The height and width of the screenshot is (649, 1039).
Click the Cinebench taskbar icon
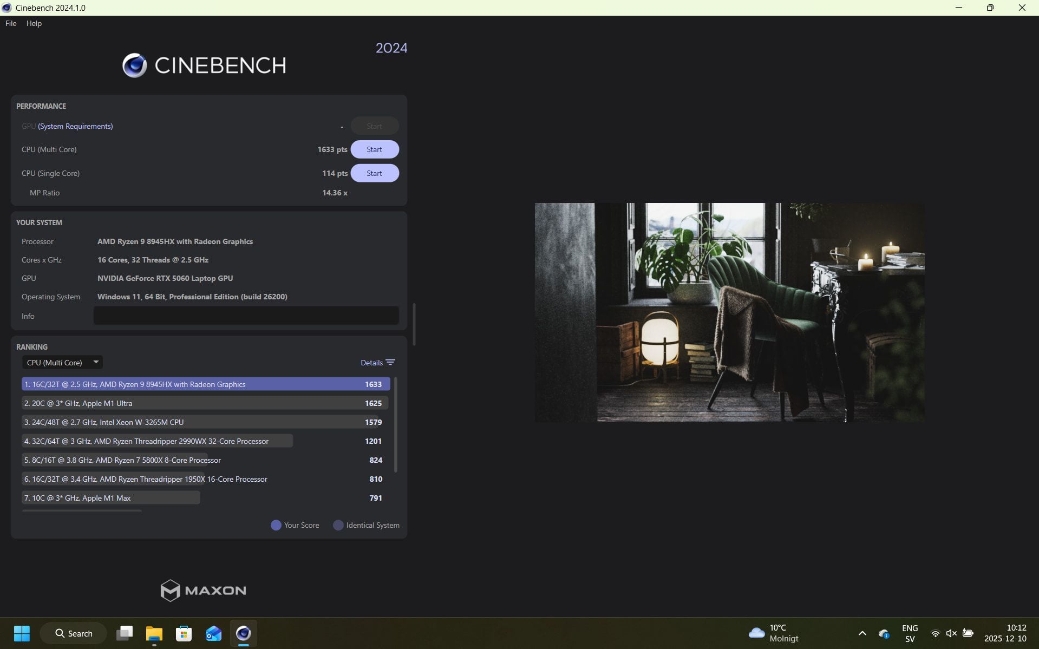coord(244,633)
